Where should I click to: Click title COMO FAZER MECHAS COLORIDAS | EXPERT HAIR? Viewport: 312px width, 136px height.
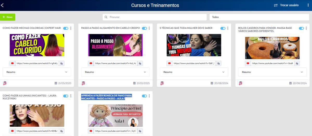point(32,28)
